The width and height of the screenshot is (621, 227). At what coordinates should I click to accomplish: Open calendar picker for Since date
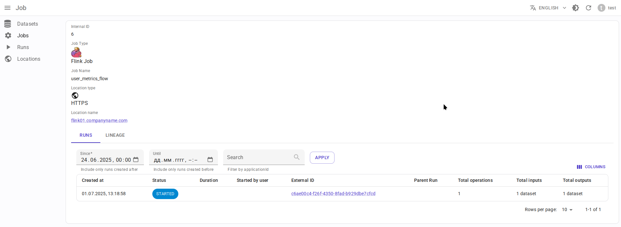point(136,160)
